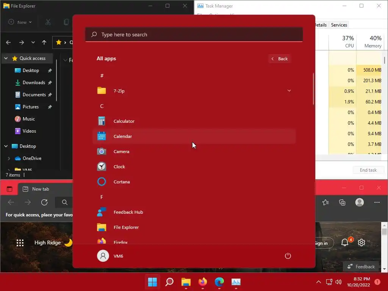The height and width of the screenshot is (291, 388).
Task: Open the power options button
Action: [288, 256]
